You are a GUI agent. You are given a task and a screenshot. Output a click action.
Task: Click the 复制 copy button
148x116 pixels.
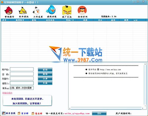click(99, 113)
